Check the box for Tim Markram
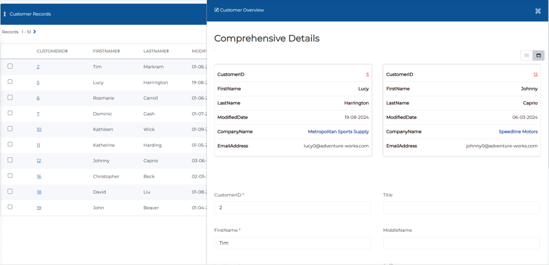The height and width of the screenshot is (265, 549). (x=10, y=66)
